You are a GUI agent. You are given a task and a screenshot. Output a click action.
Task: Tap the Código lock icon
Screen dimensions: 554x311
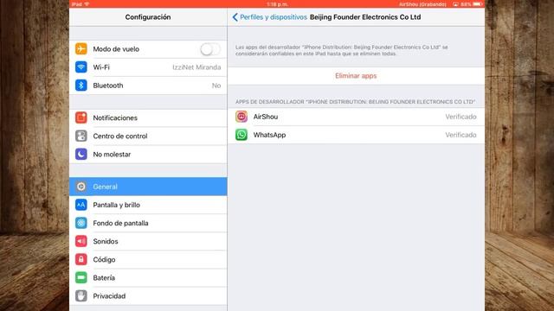tap(81, 259)
